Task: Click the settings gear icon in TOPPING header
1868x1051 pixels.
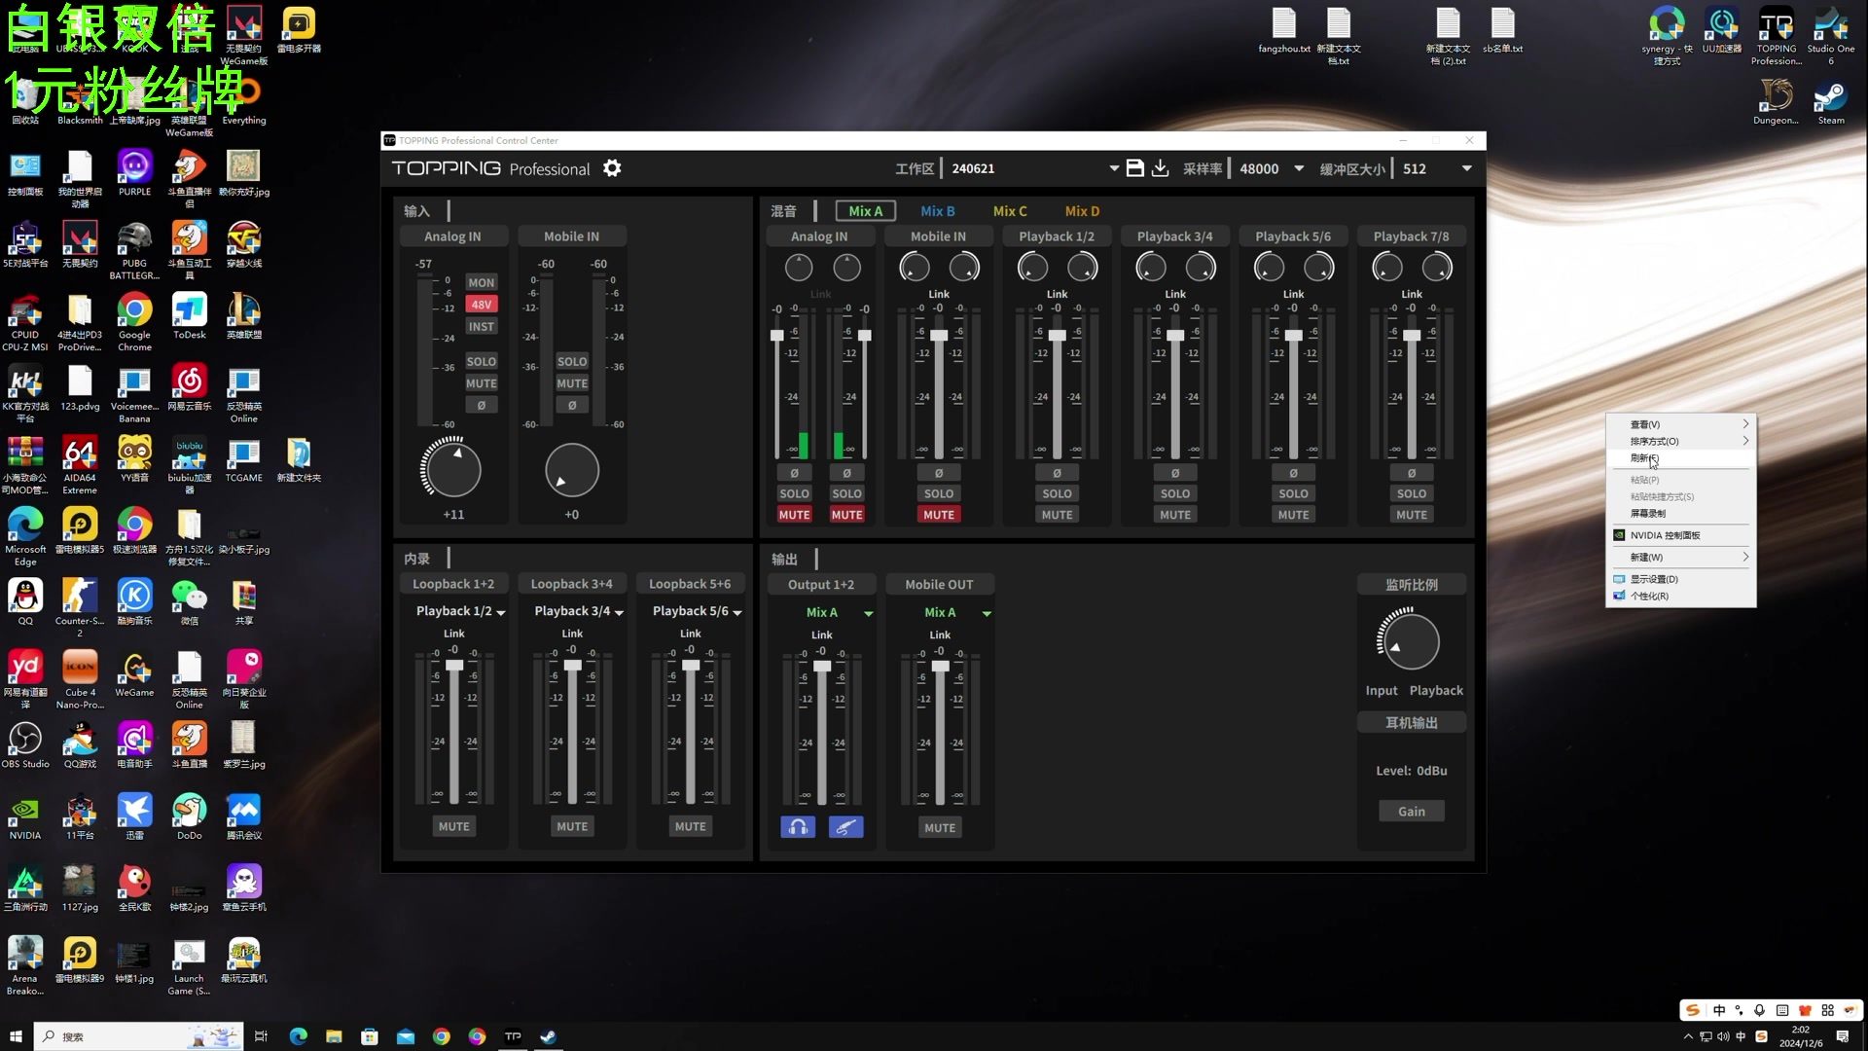Action: pyautogui.click(x=612, y=168)
